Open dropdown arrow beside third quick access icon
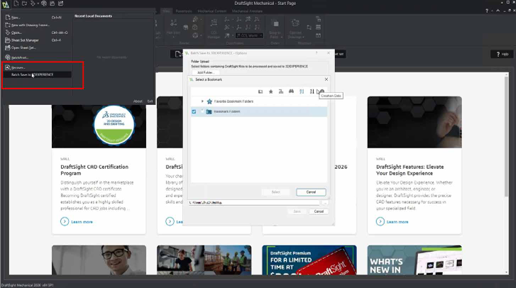The image size is (516, 288). click(38, 4)
